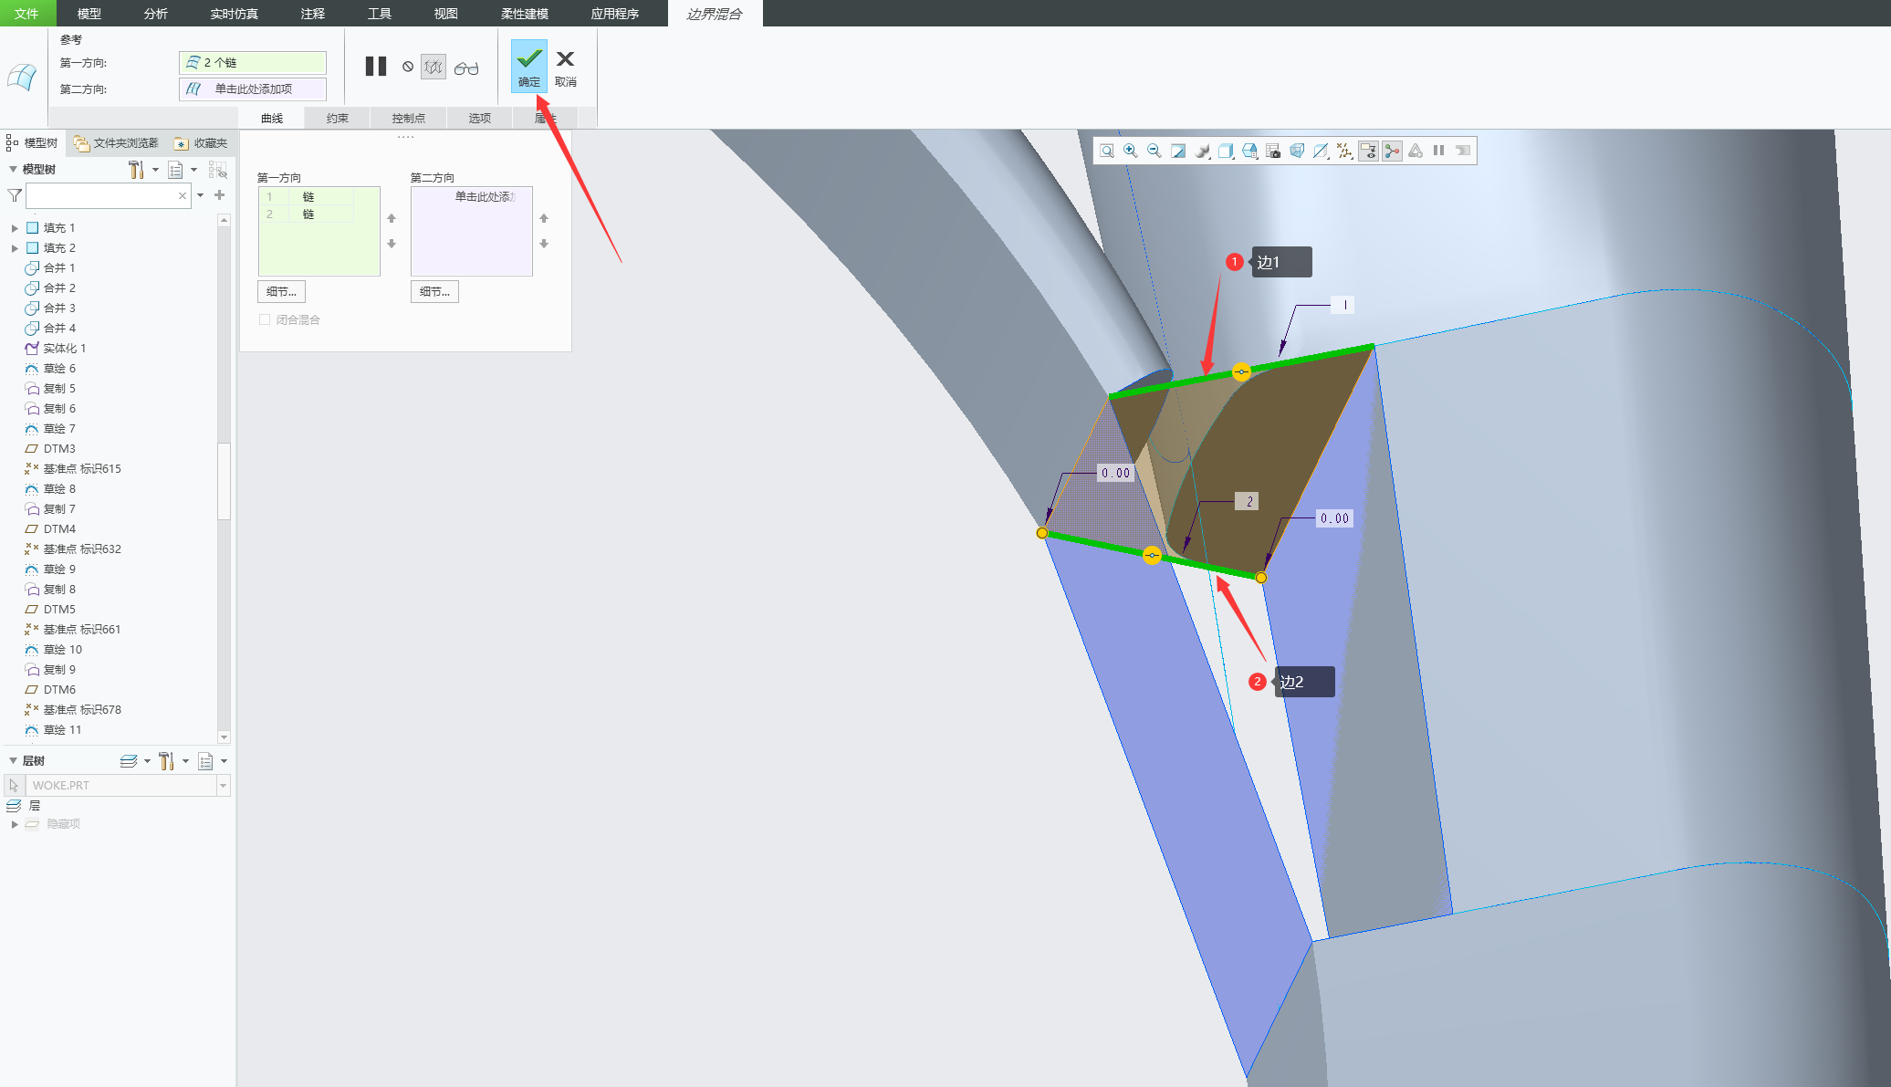This screenshot has width=1891, height=1087.
Task: Confirm with the 确定 checkmark button
Action: (x=528, y=65)
